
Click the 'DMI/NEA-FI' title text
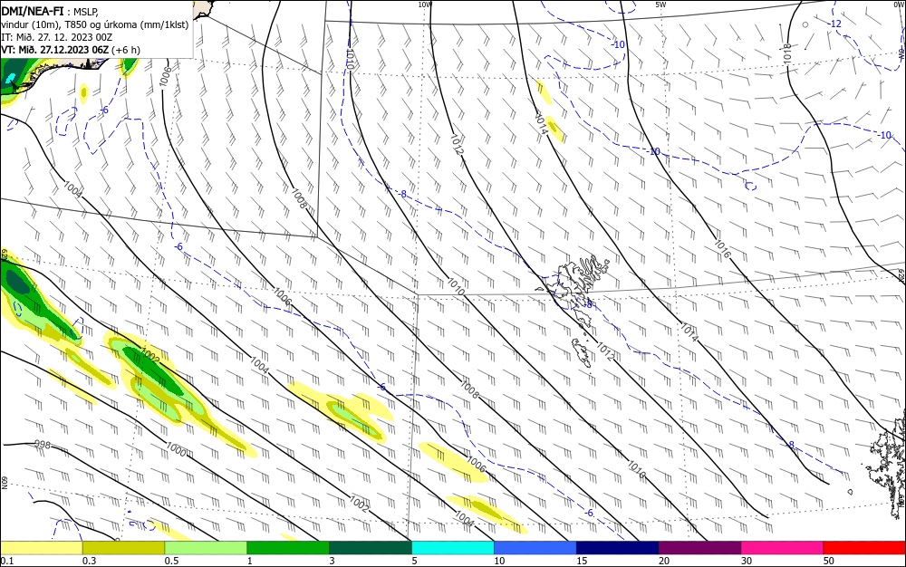pyautogui.click(x=33, y=10)
